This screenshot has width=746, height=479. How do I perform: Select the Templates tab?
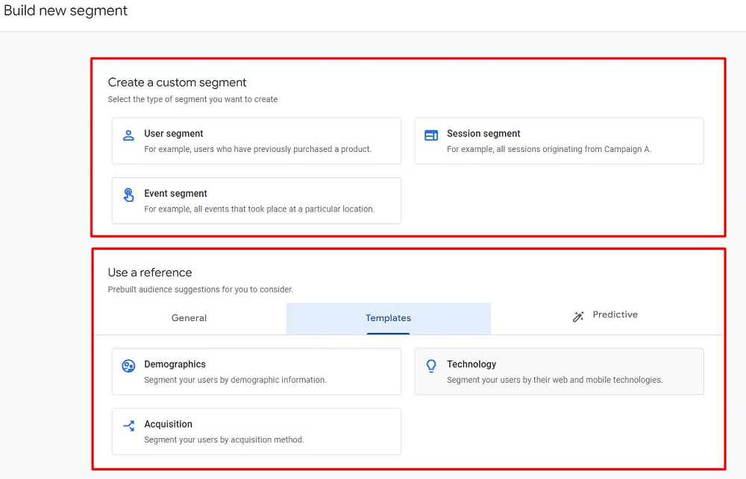pyautogui.click(x=388, y=318)
